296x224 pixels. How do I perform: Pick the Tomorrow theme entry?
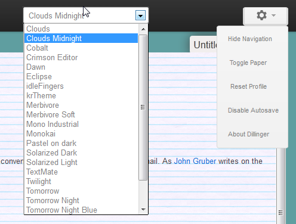coord(81,191)
